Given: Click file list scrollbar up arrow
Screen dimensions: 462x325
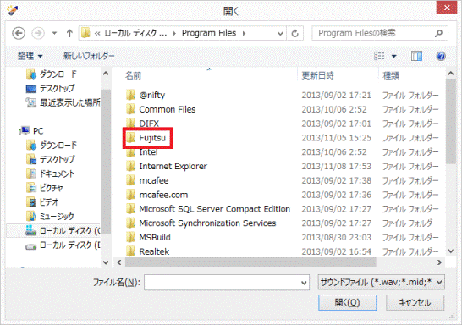Looking at the screenshot, I should [x=451, y=74].
